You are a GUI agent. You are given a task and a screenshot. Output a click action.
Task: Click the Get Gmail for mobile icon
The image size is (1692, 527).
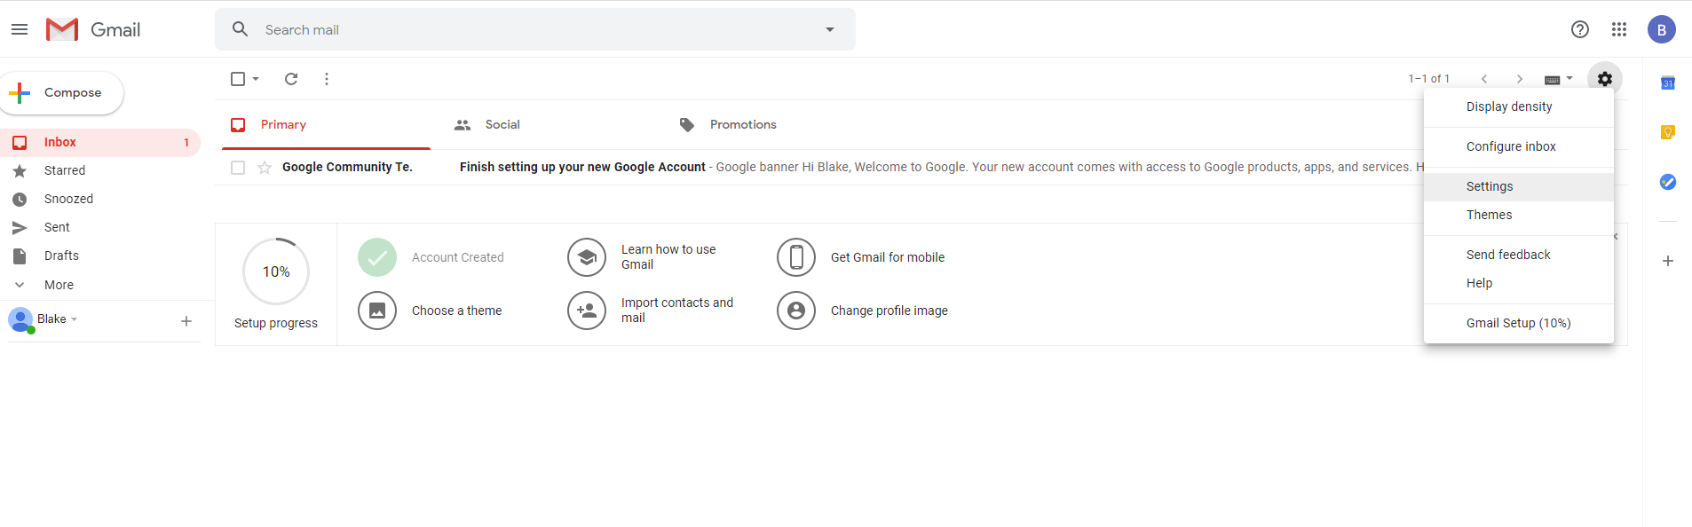796,257
